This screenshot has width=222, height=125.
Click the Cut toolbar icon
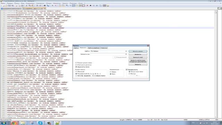tap(26, 6)
